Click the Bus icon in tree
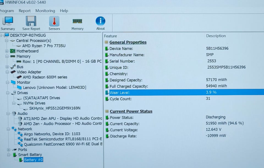 tap(13, 67)
